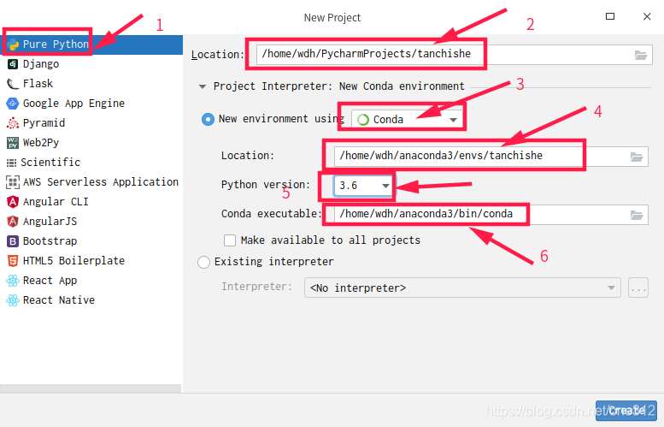Select React Native label
This screenshot has width=664, height=427.
click(59, 300)
